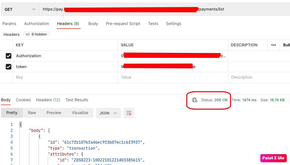Click the Time 1474 ms value
290x165 pixels.
click(249, 100)
